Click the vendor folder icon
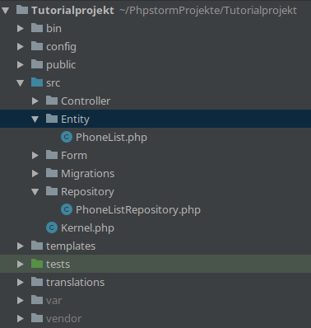The height and width of the screenshot is (328, 311). click(37, 318)
